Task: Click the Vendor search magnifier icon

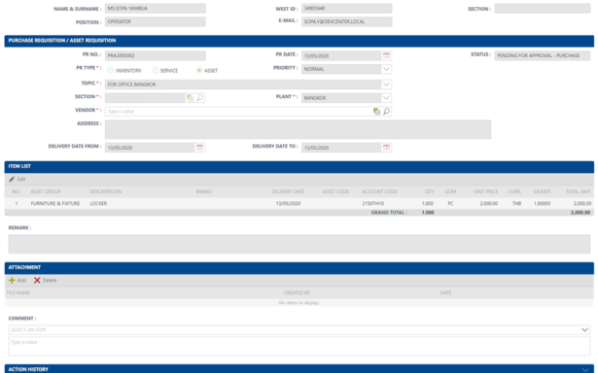Action: click(386, 112)
